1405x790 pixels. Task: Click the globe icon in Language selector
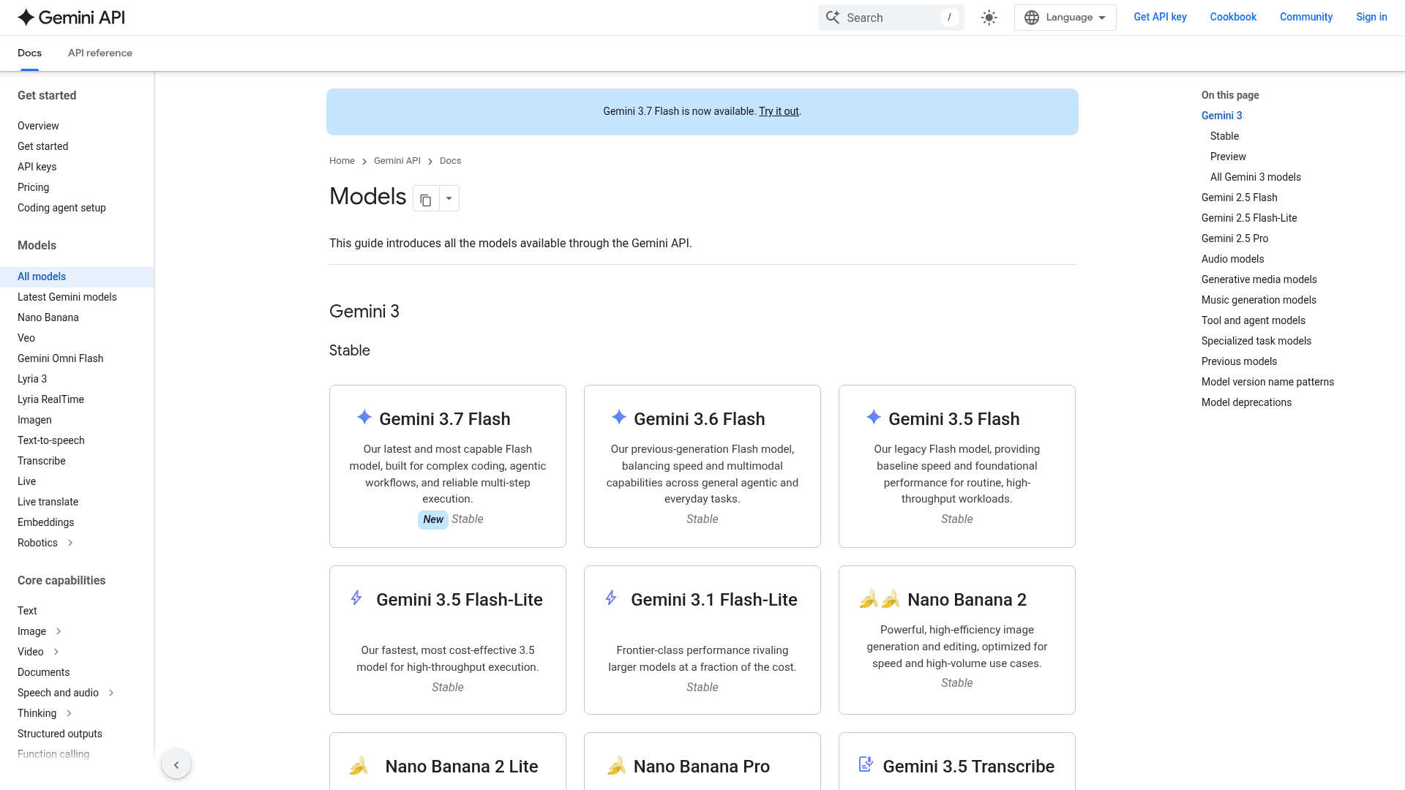click(x=1032, y=18)
